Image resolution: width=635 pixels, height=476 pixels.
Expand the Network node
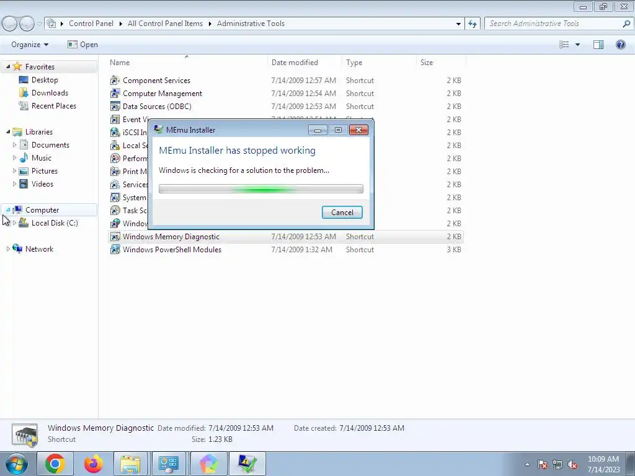tap(8, 249)
